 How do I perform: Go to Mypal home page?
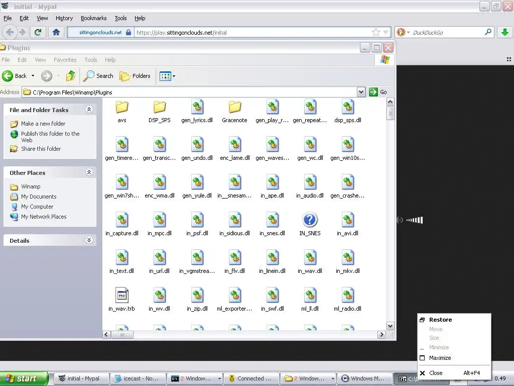pyautogui.click(x=56, y=32)
